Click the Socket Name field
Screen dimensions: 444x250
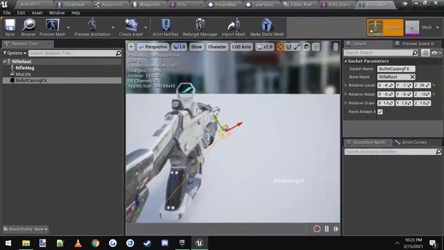click(x=396, y=69)
